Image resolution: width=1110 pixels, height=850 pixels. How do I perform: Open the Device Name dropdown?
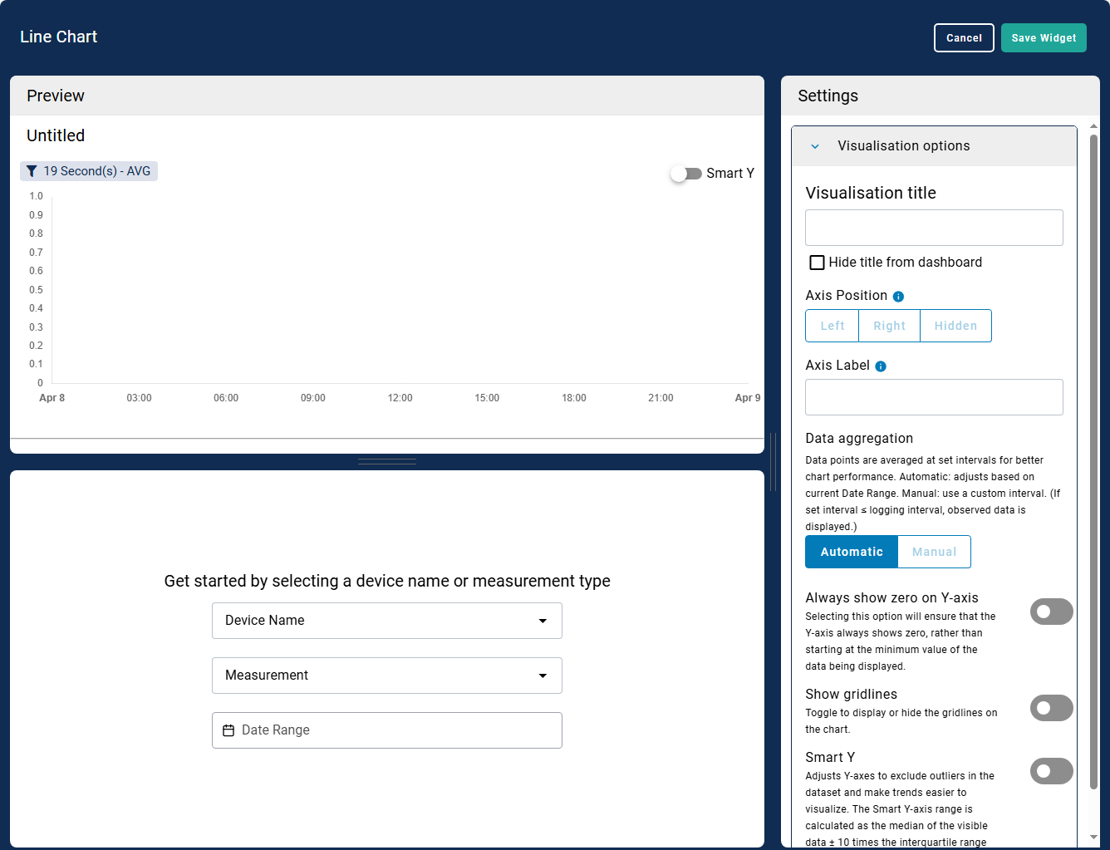pos(386,621)
